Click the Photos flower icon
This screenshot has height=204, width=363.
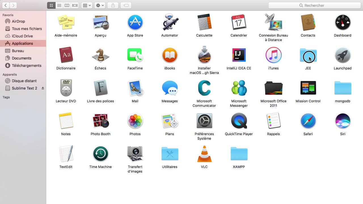pos(135,121)
